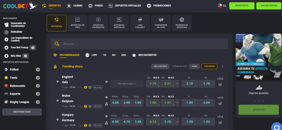Open statistics chart for England vs Italy
This screenshot has width=282, height=130.
[x=220, y=84]
